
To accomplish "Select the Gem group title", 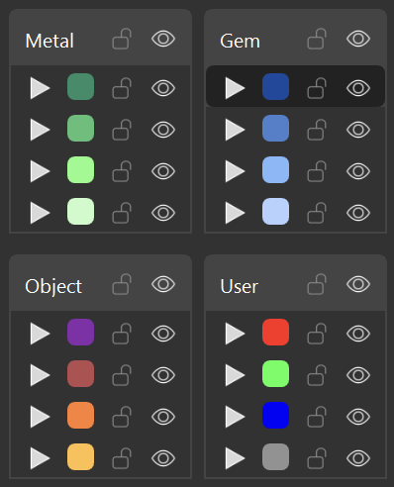I will pos(240,42).
